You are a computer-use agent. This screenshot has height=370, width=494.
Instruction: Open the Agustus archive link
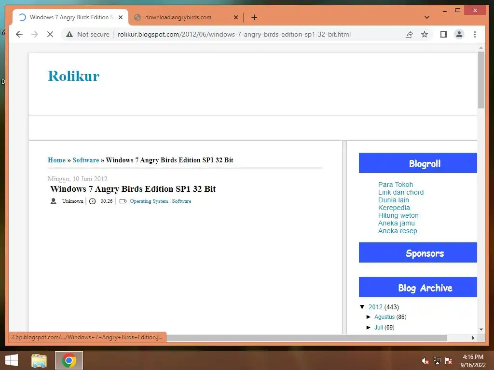point(384,317)
